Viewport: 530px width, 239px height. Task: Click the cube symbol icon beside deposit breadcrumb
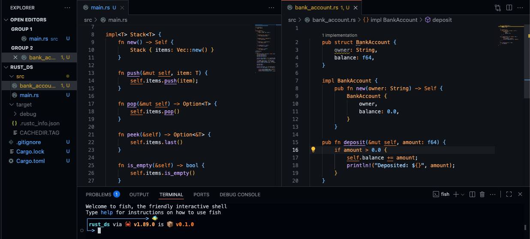428,20
